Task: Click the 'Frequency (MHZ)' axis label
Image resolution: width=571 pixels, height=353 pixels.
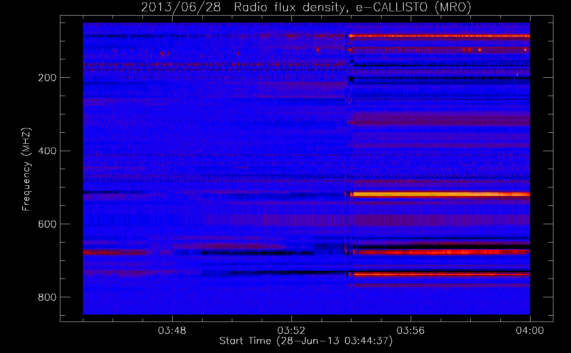Action: pos(26,169)
